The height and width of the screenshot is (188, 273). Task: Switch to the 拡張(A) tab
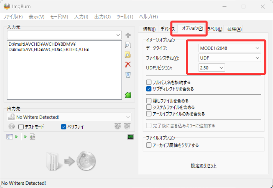[234, 29]
